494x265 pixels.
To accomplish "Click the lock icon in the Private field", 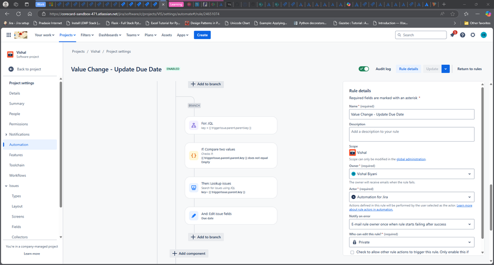I will pyautogui.click(x=355, y=242).
